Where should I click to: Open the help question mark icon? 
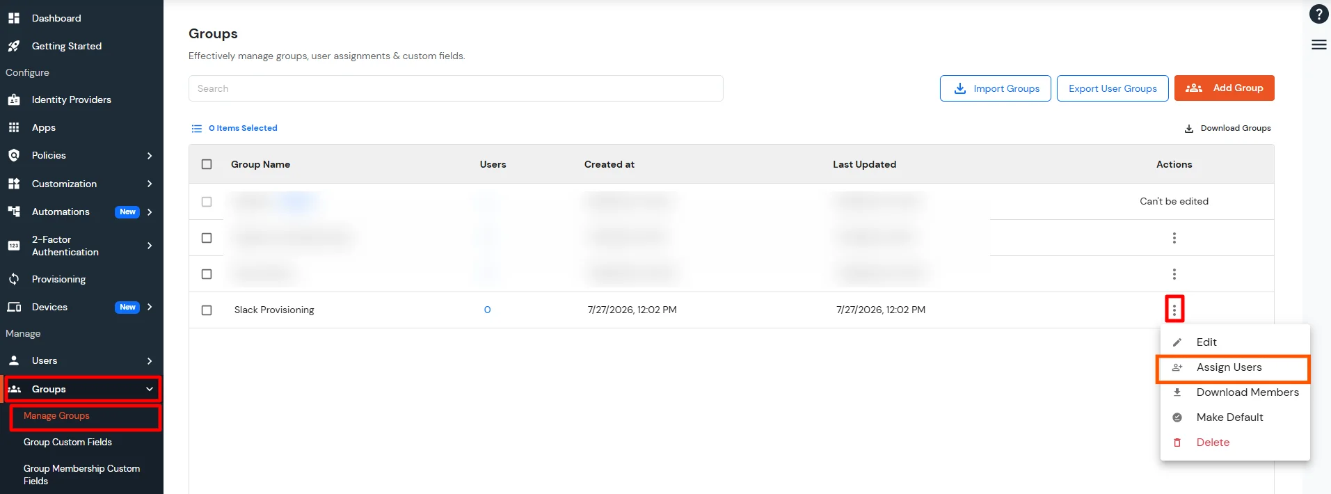(x=1318, y=14)
